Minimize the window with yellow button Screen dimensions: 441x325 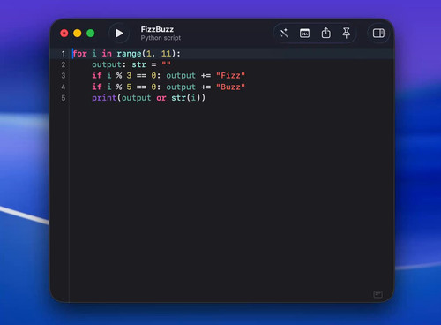[78, 34]
